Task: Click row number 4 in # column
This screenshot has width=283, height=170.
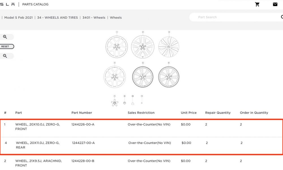Action: [x=6, y=143]
